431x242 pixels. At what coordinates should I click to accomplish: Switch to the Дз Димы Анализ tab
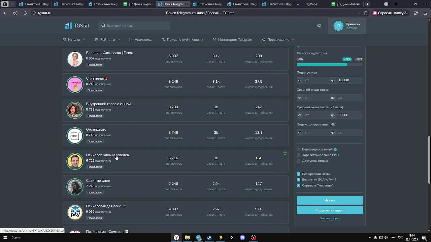[x=346, y=4]
